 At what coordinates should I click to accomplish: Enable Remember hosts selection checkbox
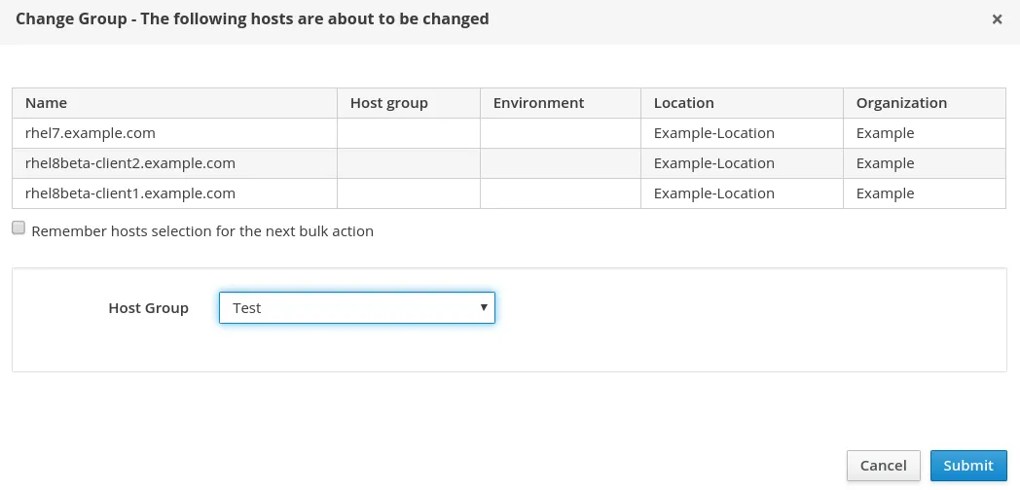click(18, 228)
